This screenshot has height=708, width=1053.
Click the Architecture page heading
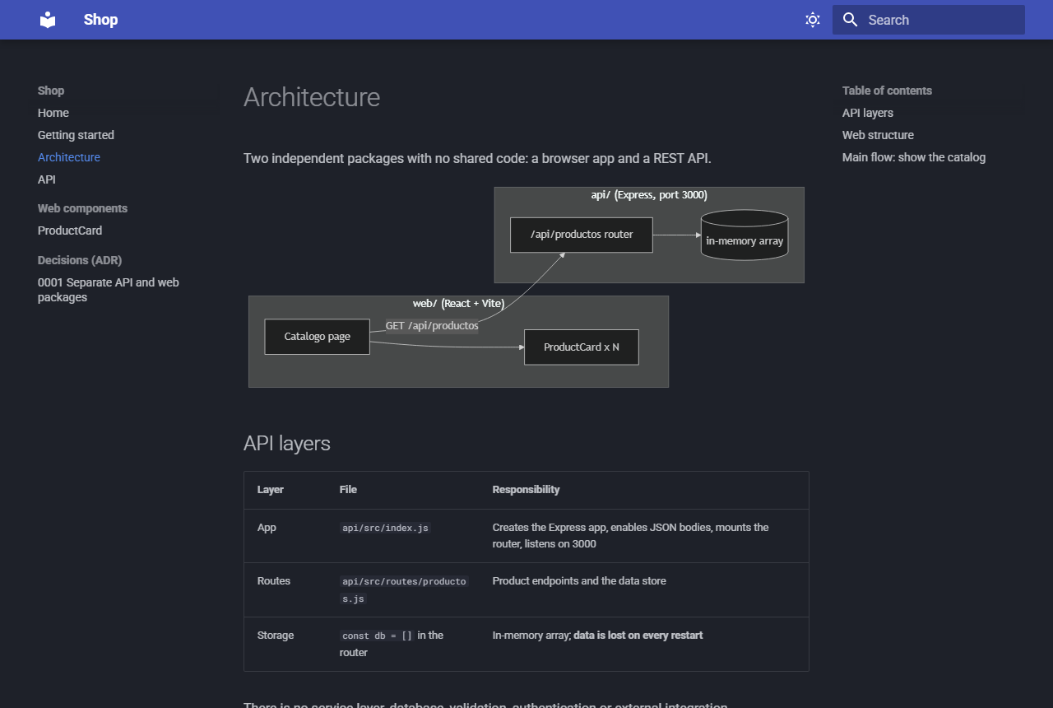[312, 97]
